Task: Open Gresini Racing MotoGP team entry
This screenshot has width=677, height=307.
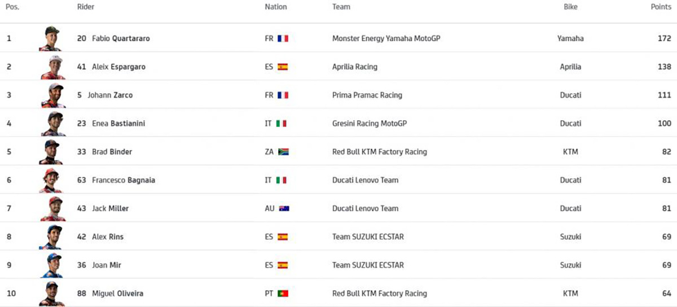Action: [370, 124]
